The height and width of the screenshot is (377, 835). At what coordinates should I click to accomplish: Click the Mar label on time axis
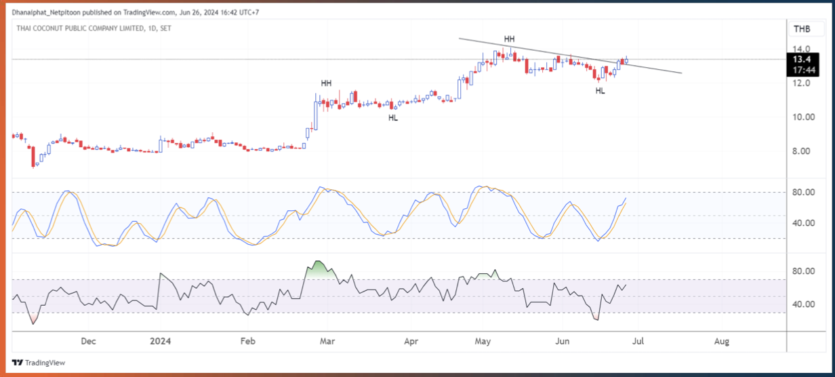[328, 342]
